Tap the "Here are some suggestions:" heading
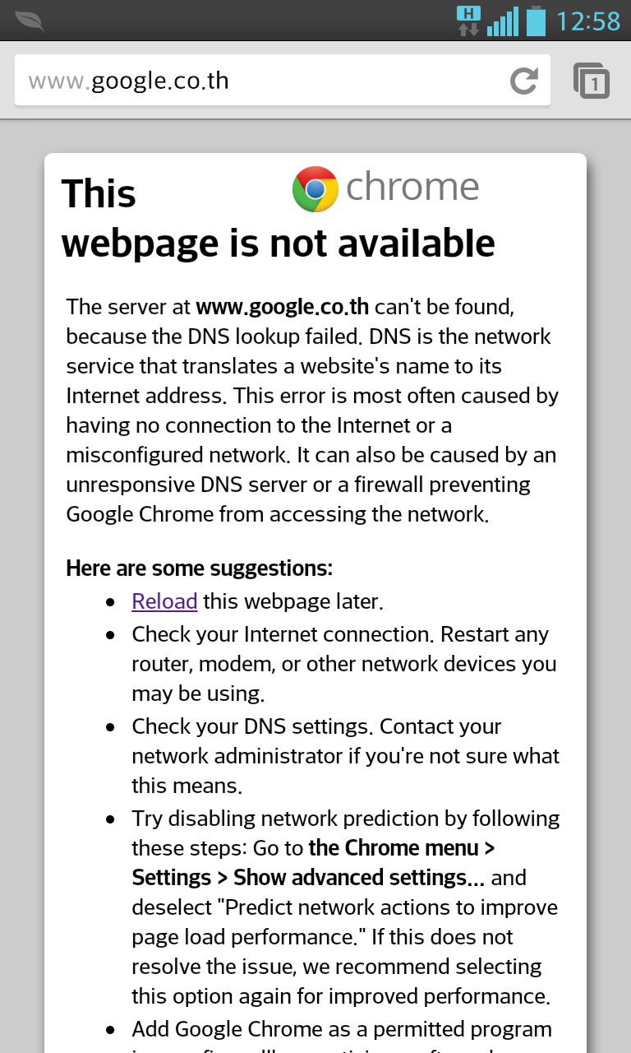Screen dimensions: 631x1053 pyautogui.click(x=200, y=568)
